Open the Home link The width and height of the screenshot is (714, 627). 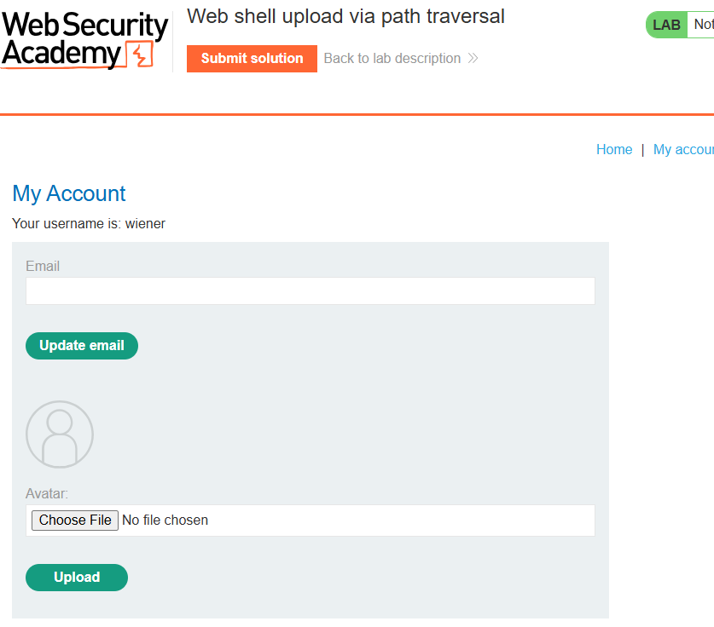point(614,149)
